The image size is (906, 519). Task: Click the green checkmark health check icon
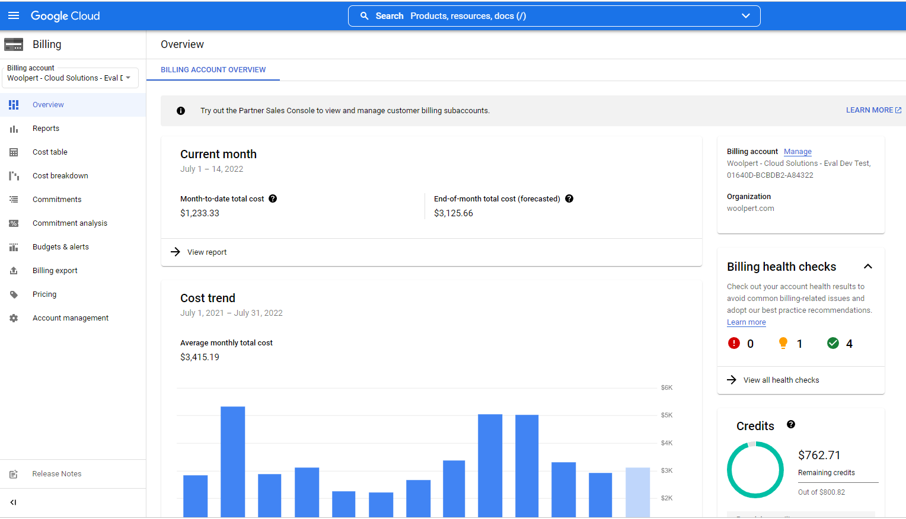833,343
